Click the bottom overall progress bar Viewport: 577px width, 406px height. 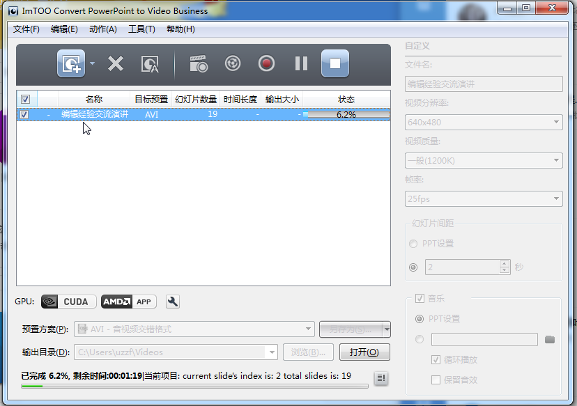click(x=194, y=386)
